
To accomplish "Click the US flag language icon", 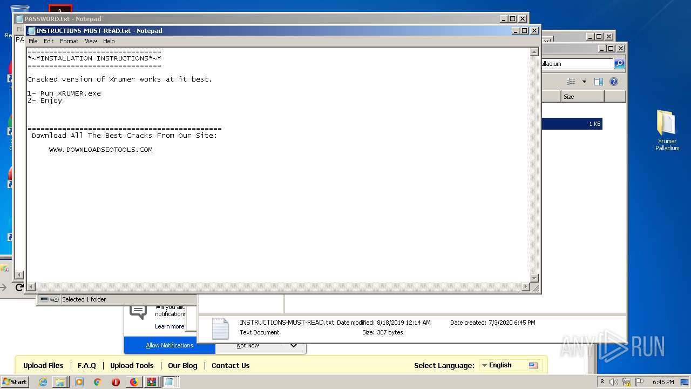I will (x=533, y=365).
